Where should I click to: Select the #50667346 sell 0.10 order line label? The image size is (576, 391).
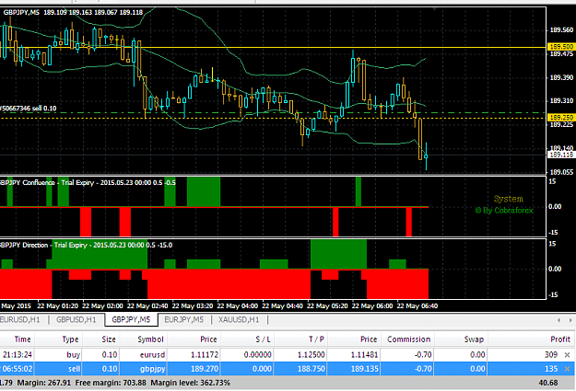[29, 109]
